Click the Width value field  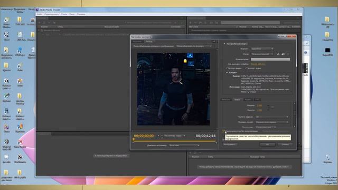pyautogui.click(x=259, y=106)
